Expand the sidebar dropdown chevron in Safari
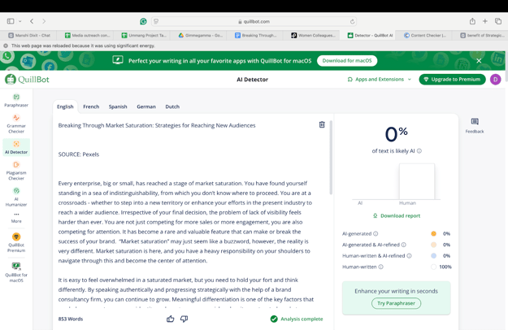The image size is (508, 330). pos(20,21)
